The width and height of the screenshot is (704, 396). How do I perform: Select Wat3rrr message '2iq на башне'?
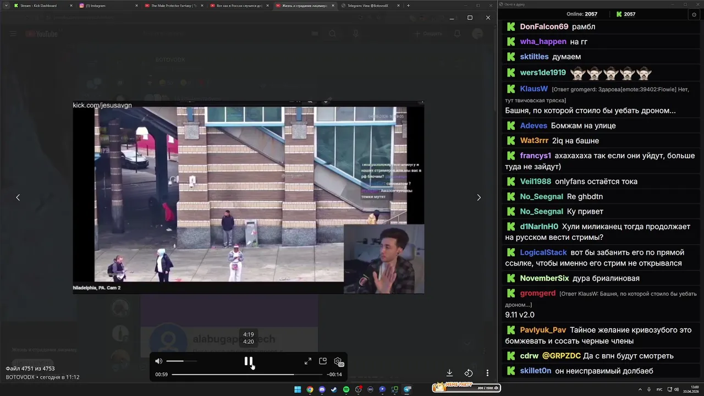[575, 140]
